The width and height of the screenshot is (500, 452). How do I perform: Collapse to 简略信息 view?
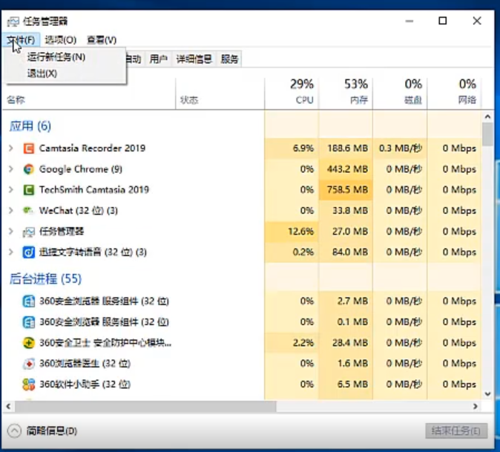(x=43, y=431)
